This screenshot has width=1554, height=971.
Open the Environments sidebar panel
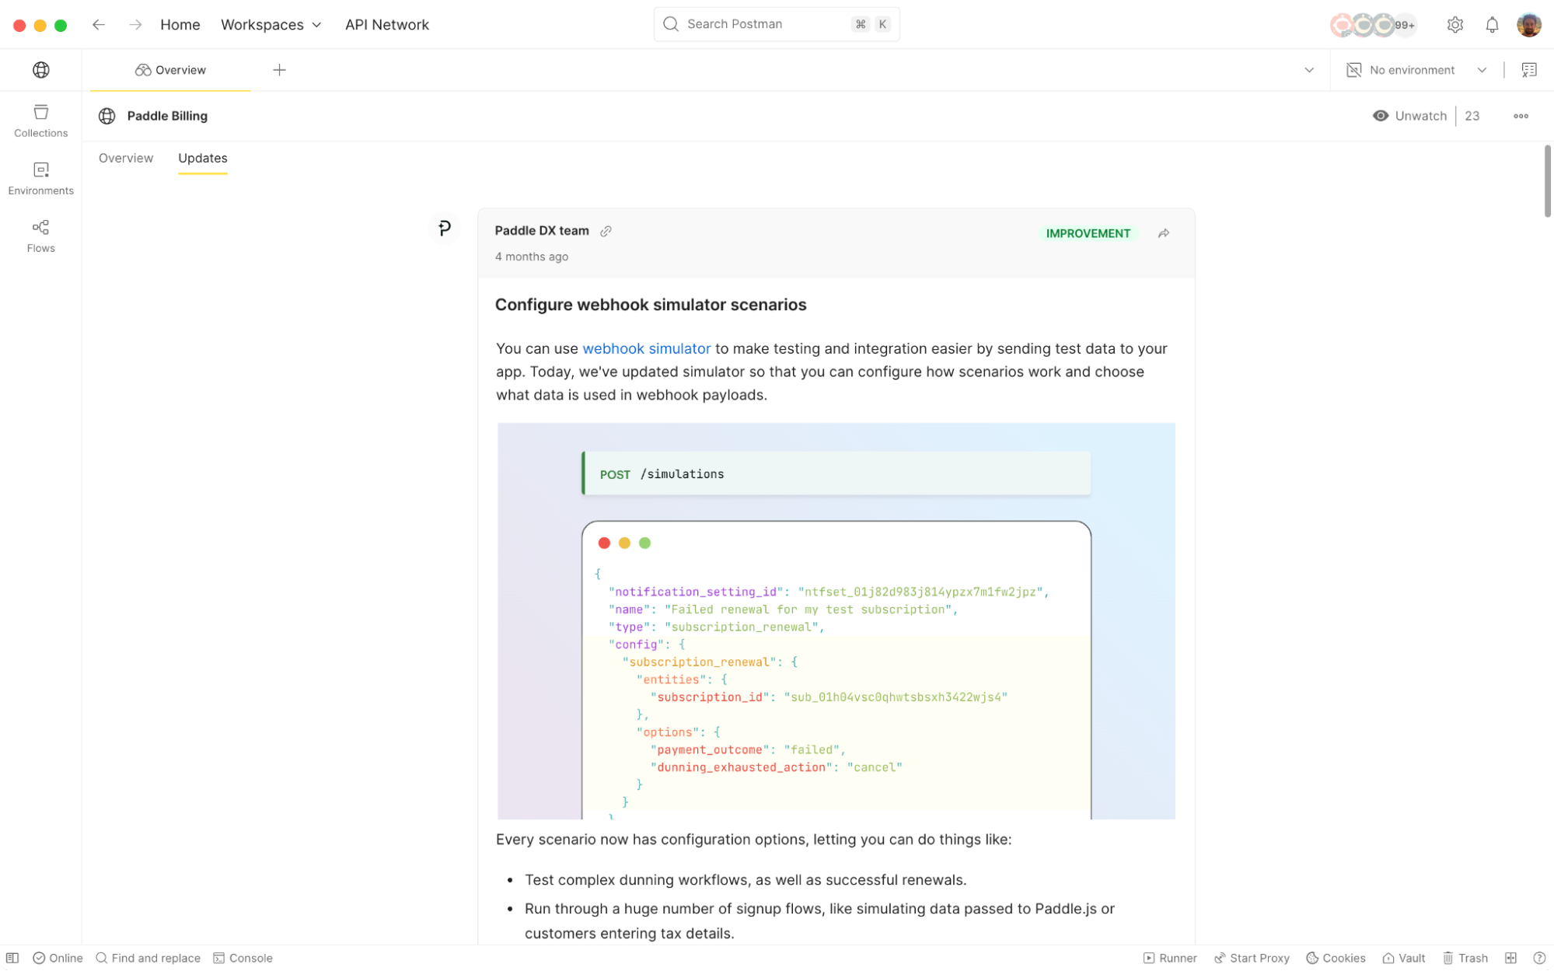(x=40, y=178)
